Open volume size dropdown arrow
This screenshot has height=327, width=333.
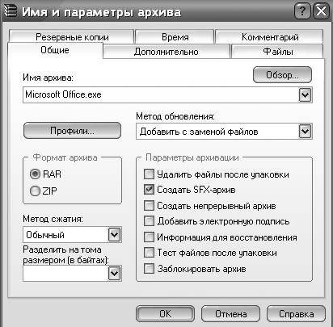[115, 274]
